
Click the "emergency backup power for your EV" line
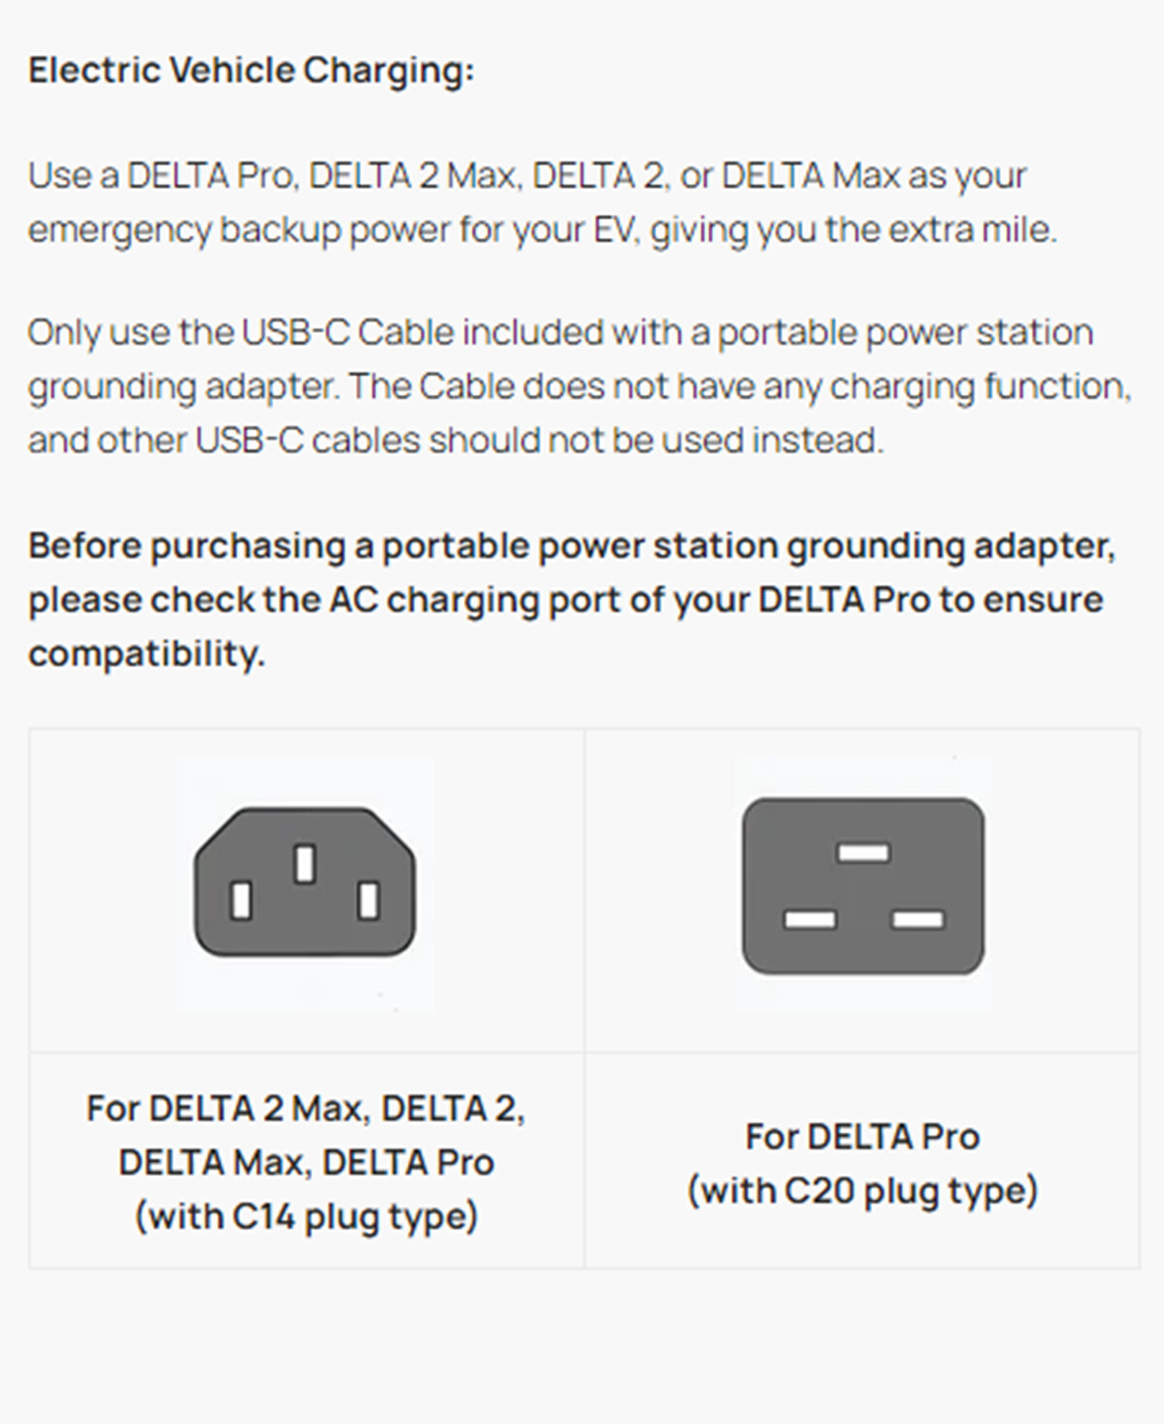point(541,231)
